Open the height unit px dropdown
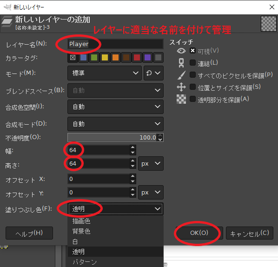Screen dimensions: 278x267 pos(151,163)
